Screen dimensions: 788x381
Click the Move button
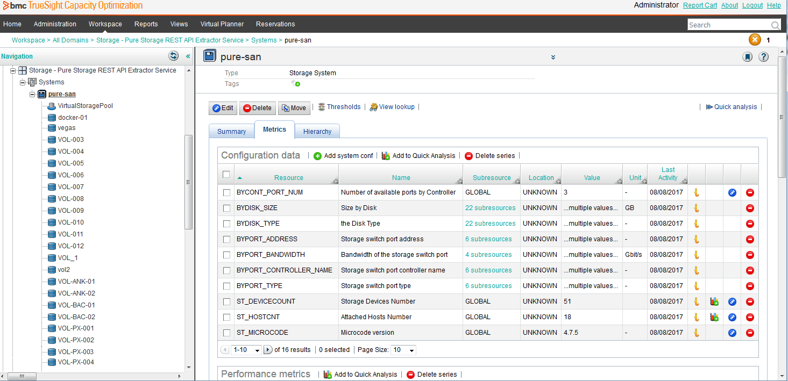pos(294,108)
